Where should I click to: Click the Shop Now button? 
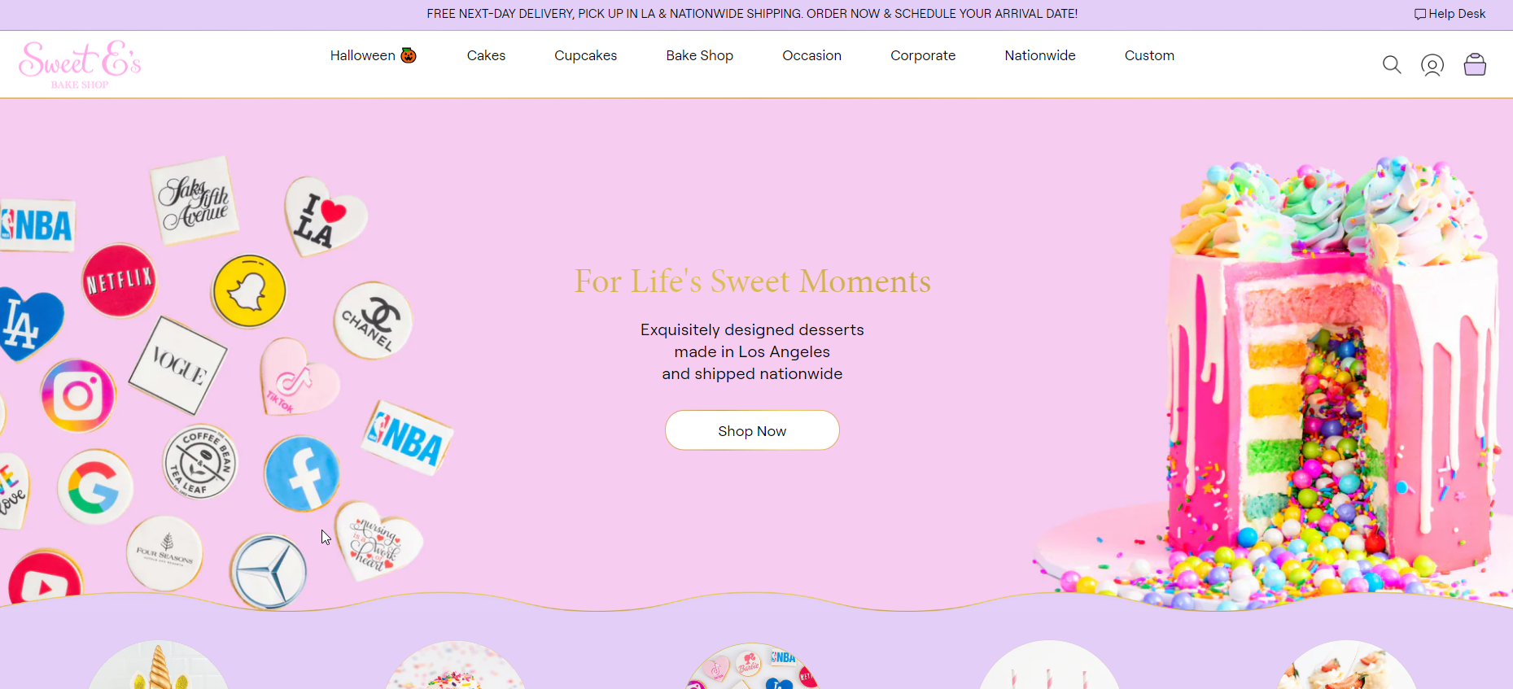coord(752,430)
